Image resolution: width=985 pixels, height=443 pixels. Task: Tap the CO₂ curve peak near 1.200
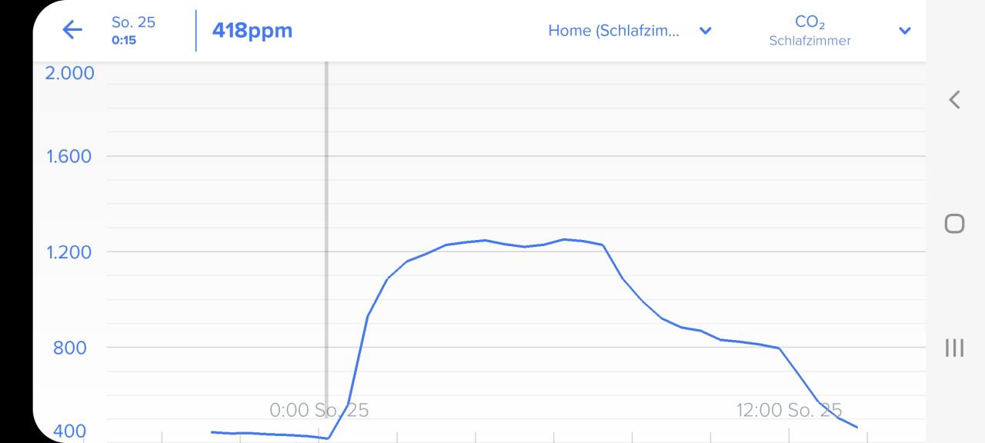(564, 239)
